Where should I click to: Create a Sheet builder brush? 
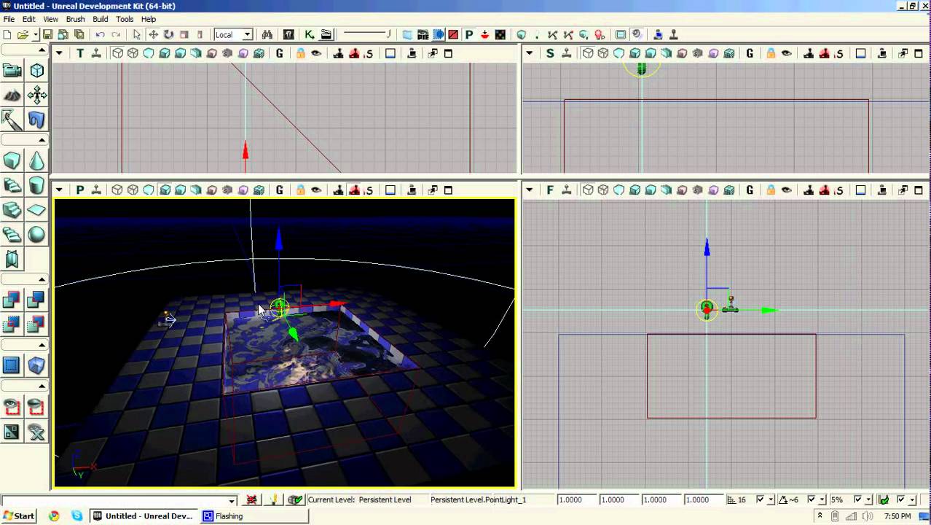36,210
